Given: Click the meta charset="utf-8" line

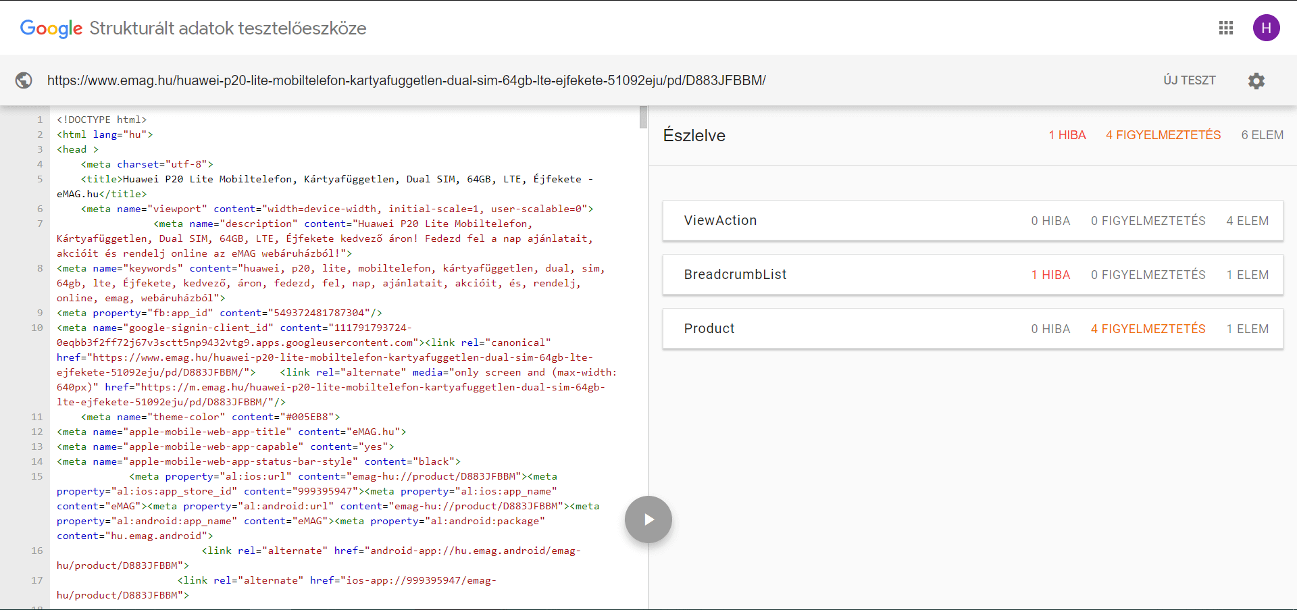Looking at the screenshot, I should coord(147,164).
